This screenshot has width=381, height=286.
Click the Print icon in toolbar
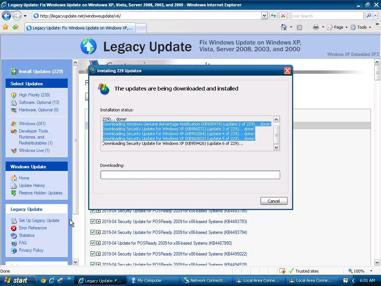(316, 27)
